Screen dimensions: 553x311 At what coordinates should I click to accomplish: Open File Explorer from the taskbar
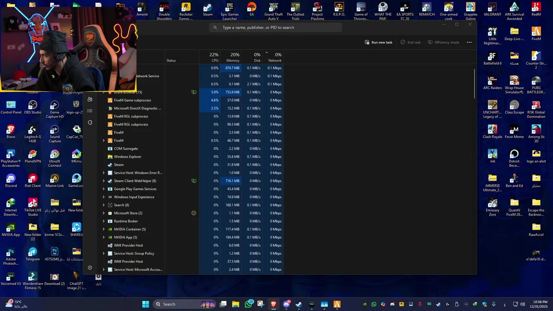(x=236, y=304)
